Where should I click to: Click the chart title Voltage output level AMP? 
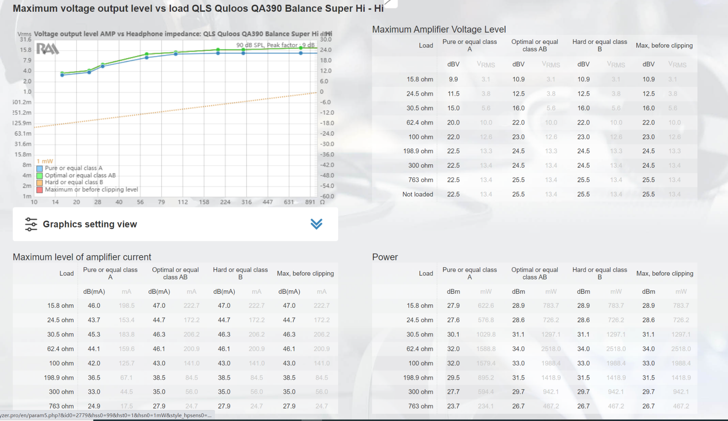point(182,34)
